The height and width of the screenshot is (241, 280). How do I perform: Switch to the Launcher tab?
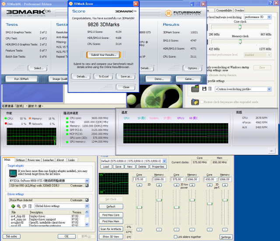coord(49,160)
